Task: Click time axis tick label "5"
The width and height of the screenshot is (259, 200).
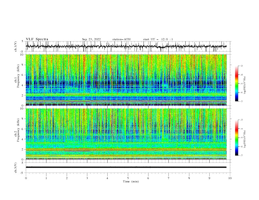Action: [128, 178]
